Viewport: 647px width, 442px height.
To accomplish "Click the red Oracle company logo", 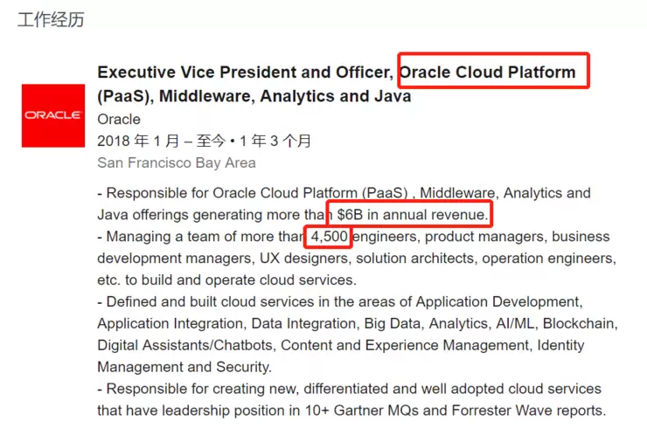I will (52, 115).
